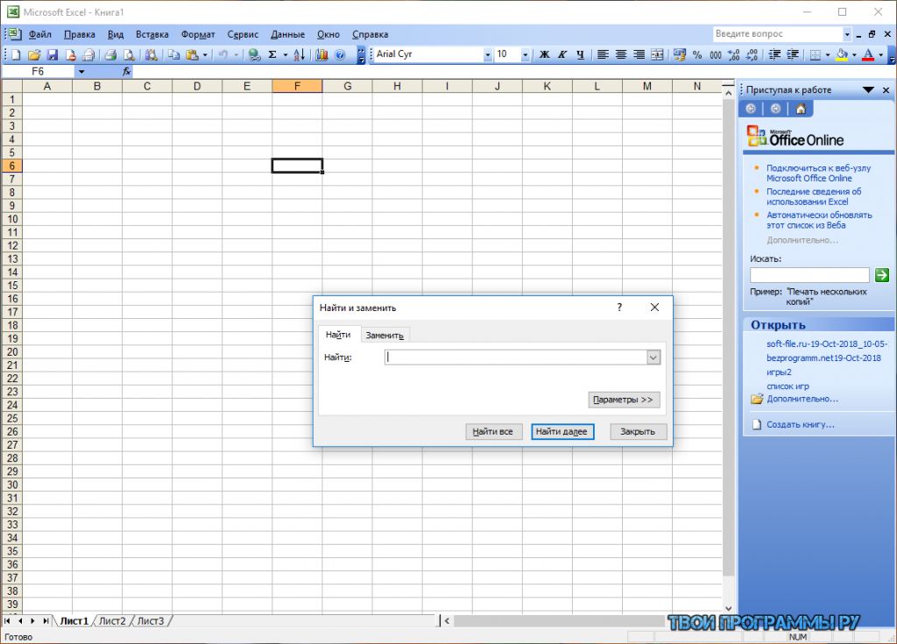Toggle underline (Ч) formatting

tap(581, 55)
